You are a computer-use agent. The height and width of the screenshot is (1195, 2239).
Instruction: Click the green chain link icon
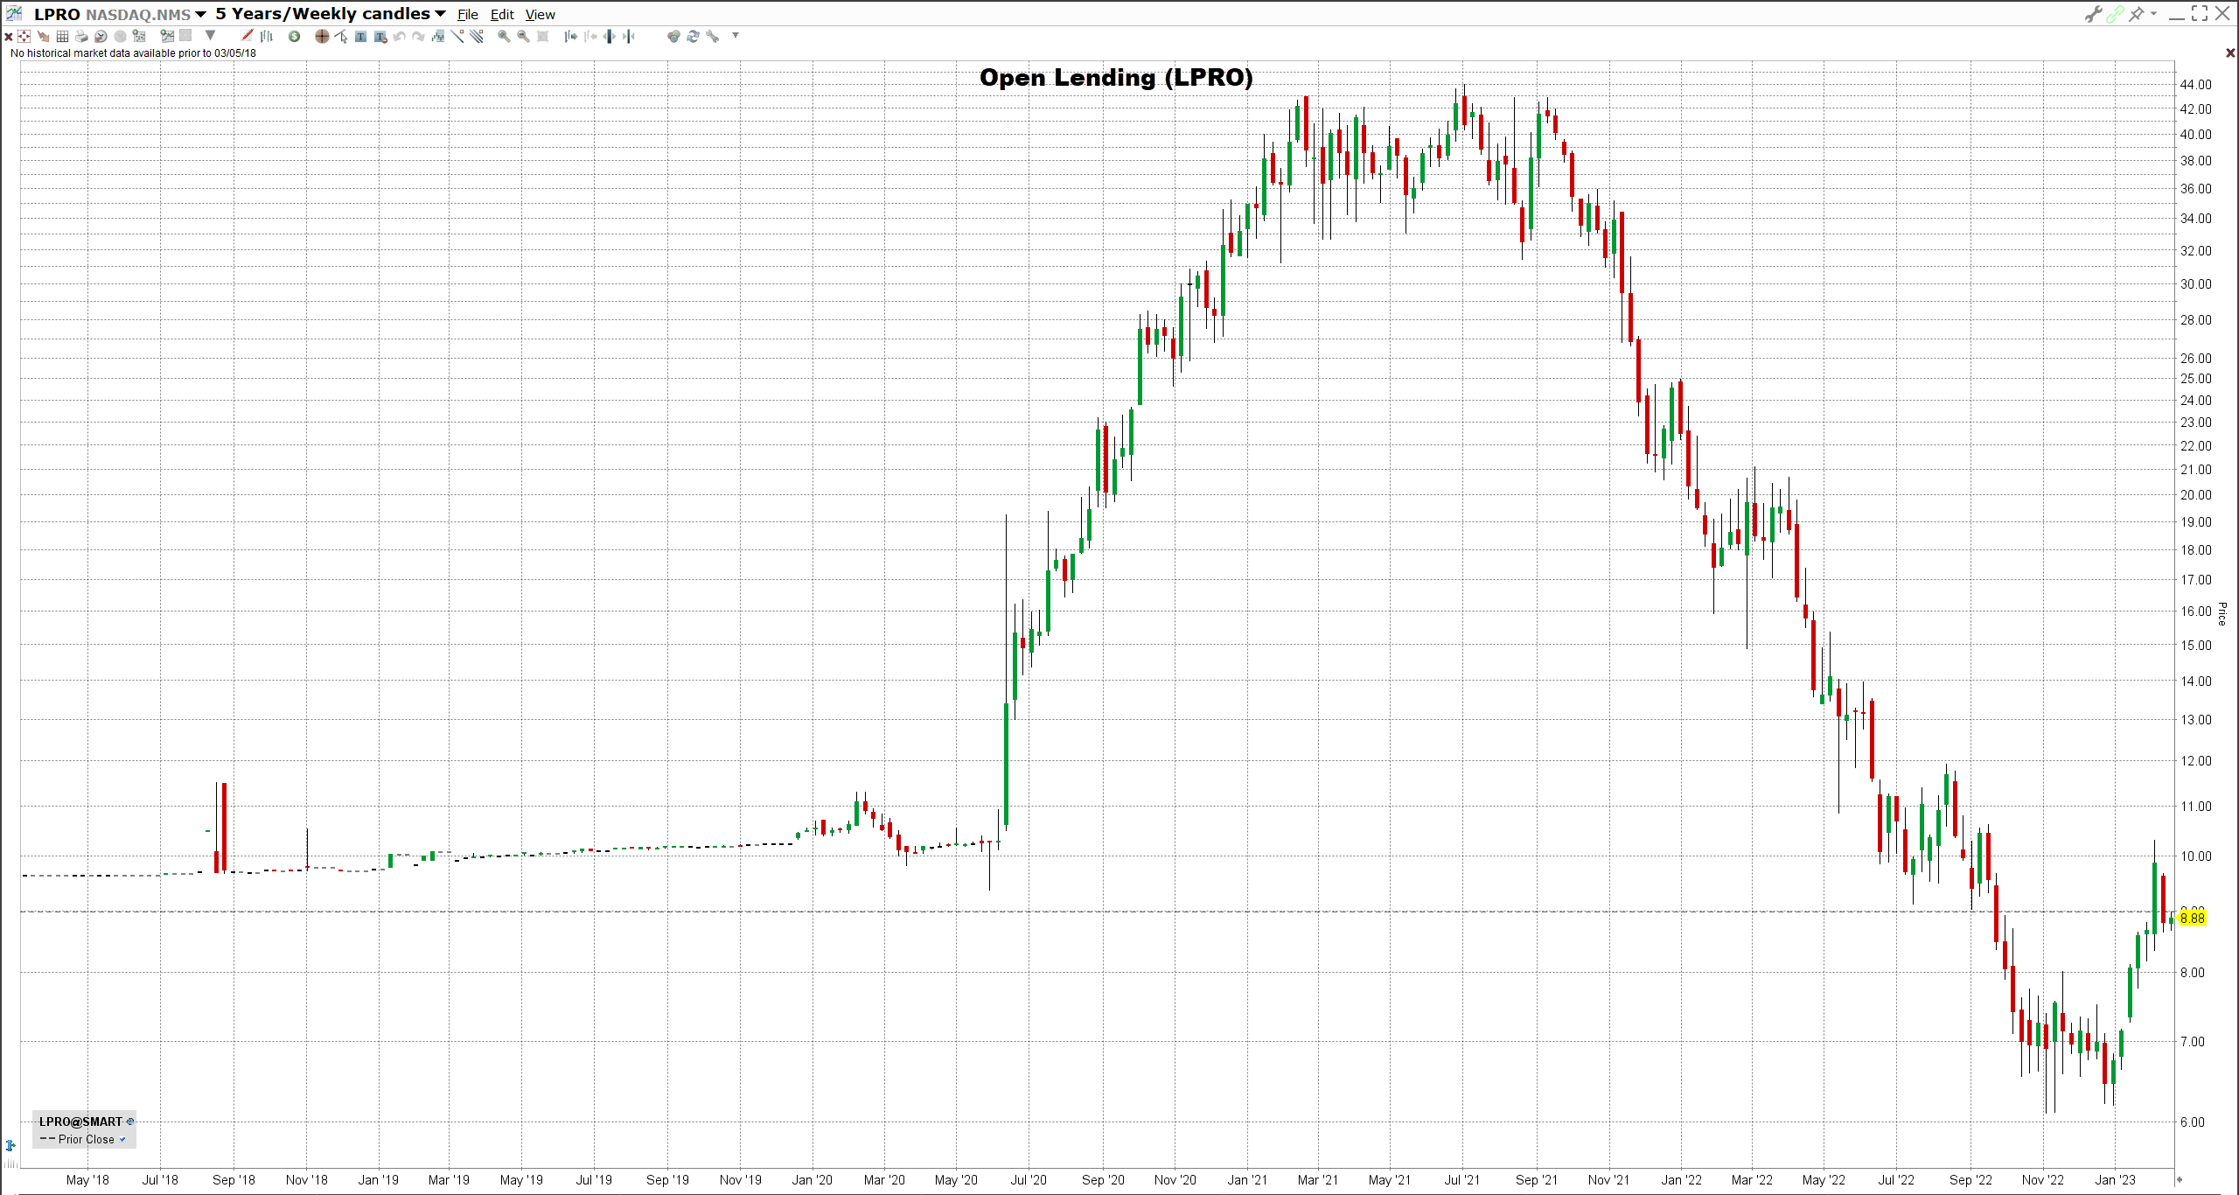click(x=2115, y=14)
